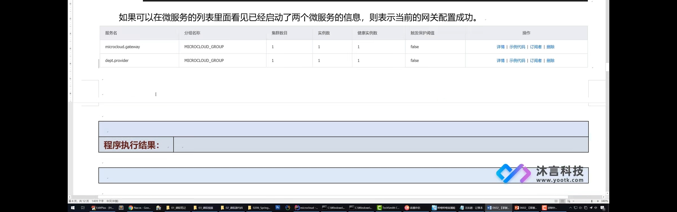The width and height of the screenshot is (677, 212).
Task: Click the Word zoom slider handle
Action: (x=592, y=201)
